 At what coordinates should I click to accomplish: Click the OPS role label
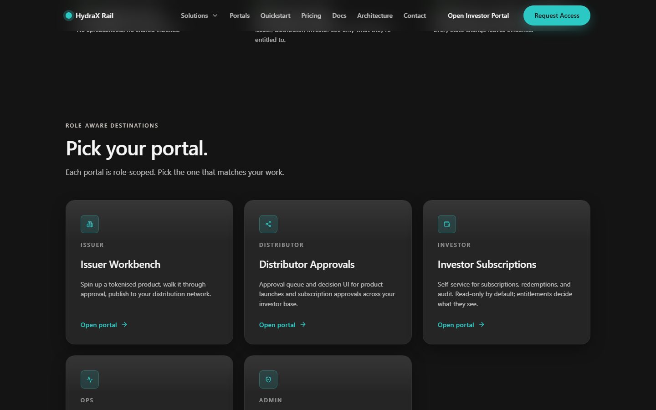(x=87, y=400)
